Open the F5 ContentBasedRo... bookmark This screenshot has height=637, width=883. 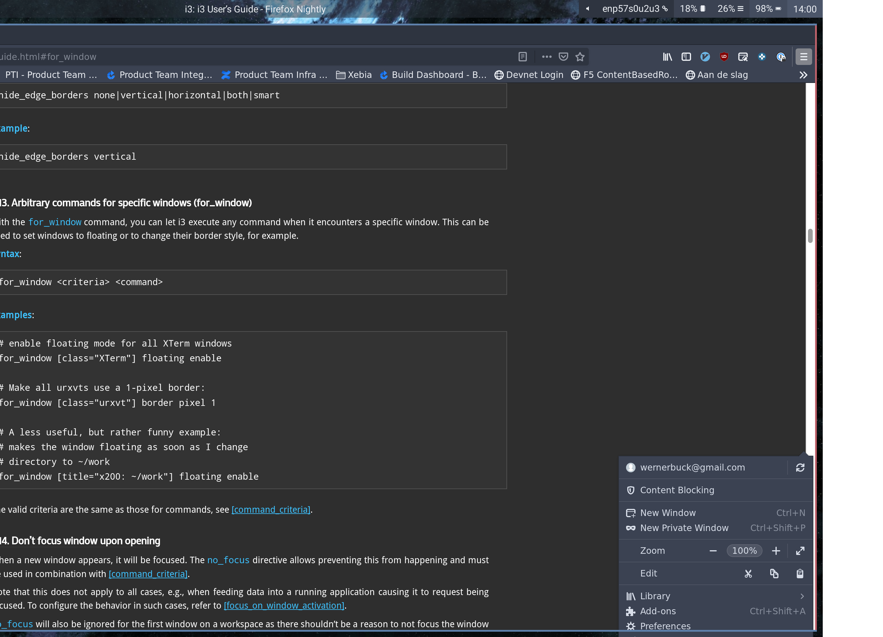[x=625, y=75]
